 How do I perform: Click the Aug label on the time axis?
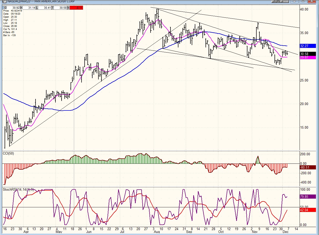click(x=157, y=232)
